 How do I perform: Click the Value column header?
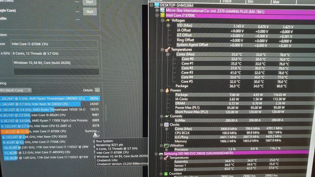point(233,2)
